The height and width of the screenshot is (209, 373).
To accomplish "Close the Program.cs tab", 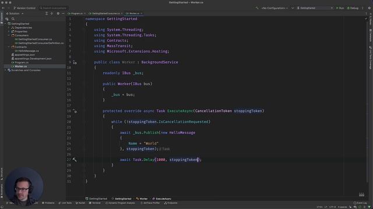I will (x=85, y=13).
